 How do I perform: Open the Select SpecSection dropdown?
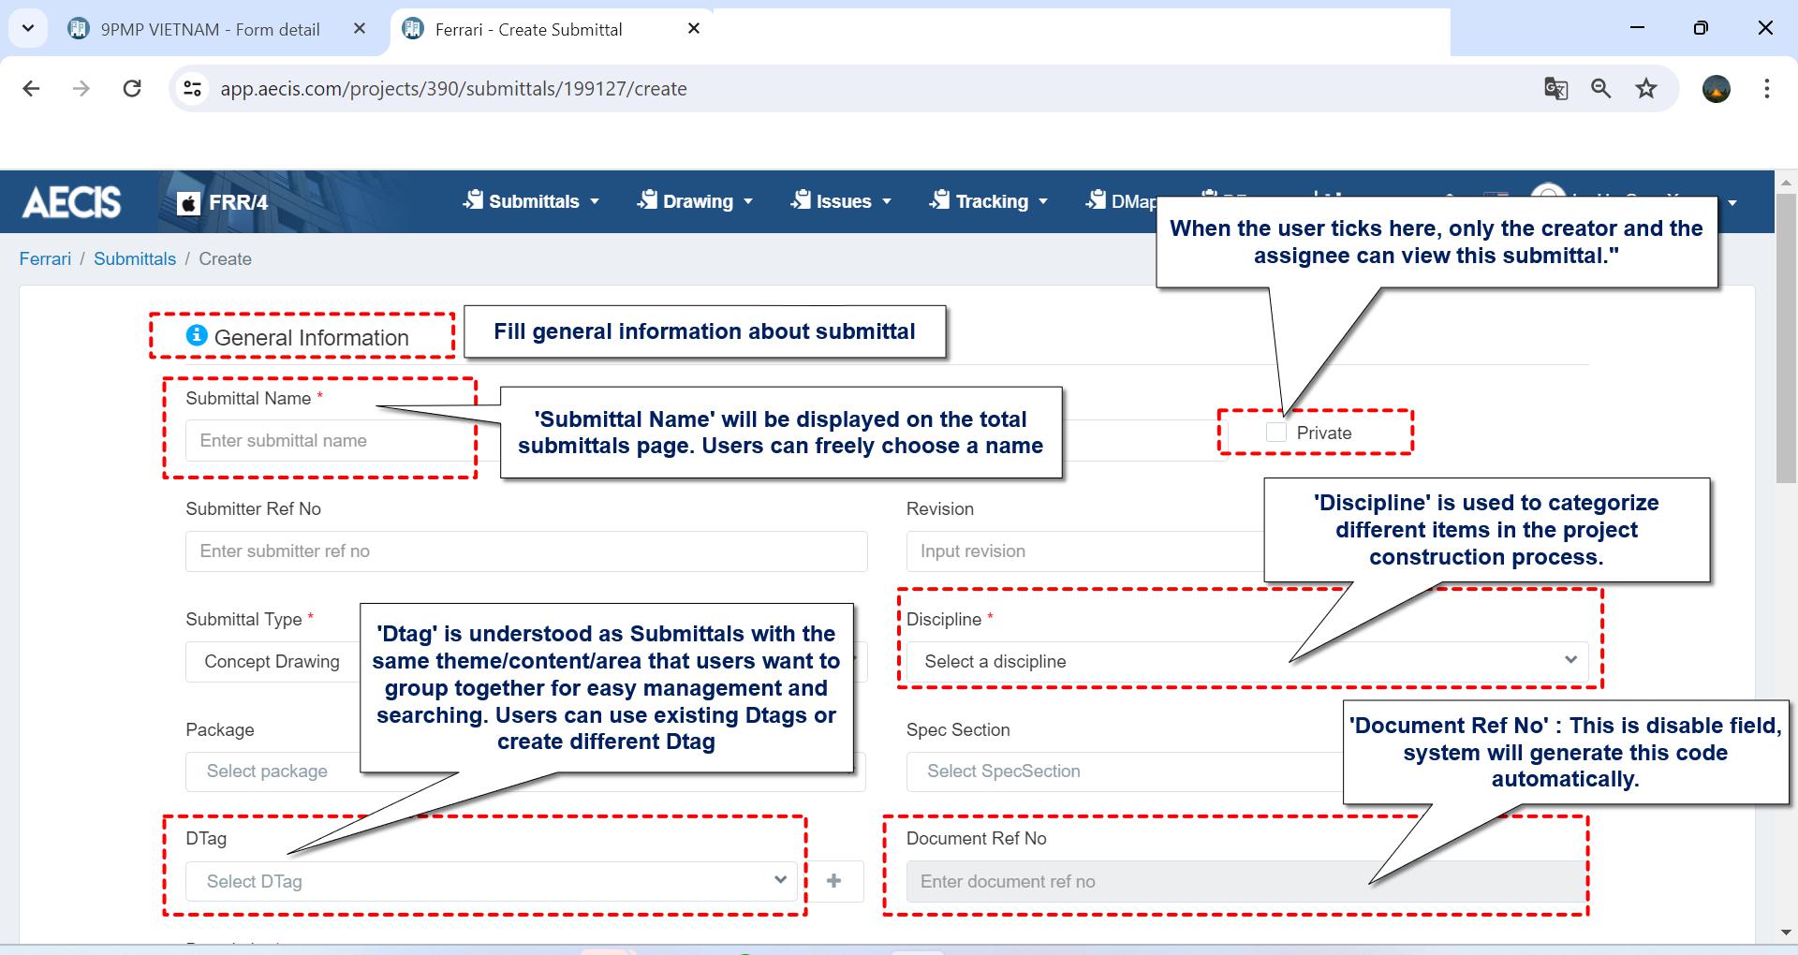1246,771
